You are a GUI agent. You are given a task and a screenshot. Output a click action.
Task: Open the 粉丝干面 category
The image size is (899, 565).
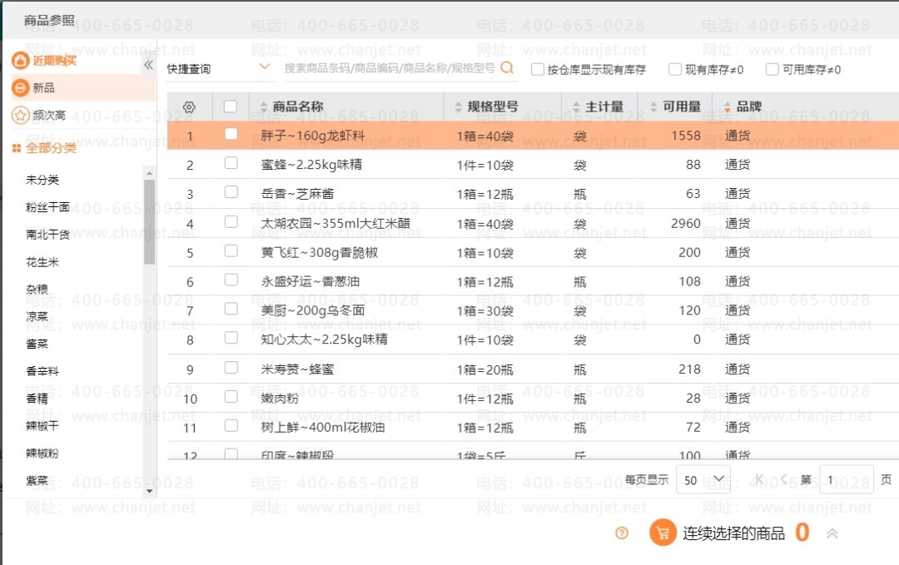[x=47, y=207]
